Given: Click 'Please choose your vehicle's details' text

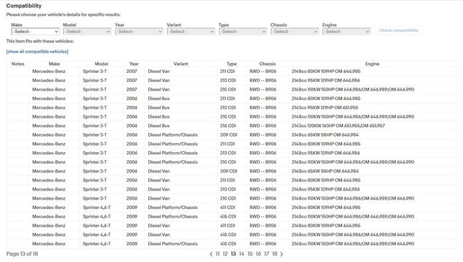Looking at the screenshot, I should tap(63, 15).
